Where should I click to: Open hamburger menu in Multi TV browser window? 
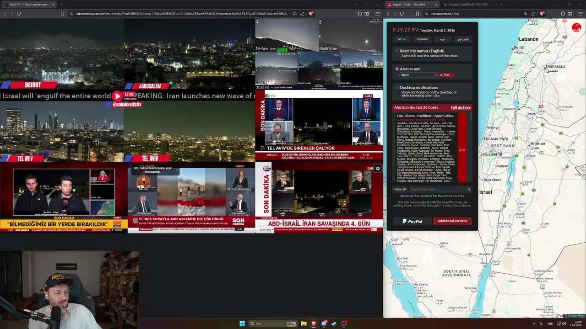point(377,14)
